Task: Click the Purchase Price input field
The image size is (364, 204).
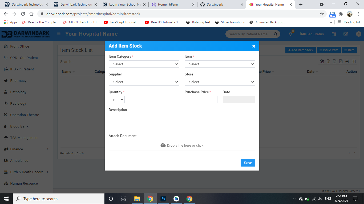Action: tap(201, 100)
